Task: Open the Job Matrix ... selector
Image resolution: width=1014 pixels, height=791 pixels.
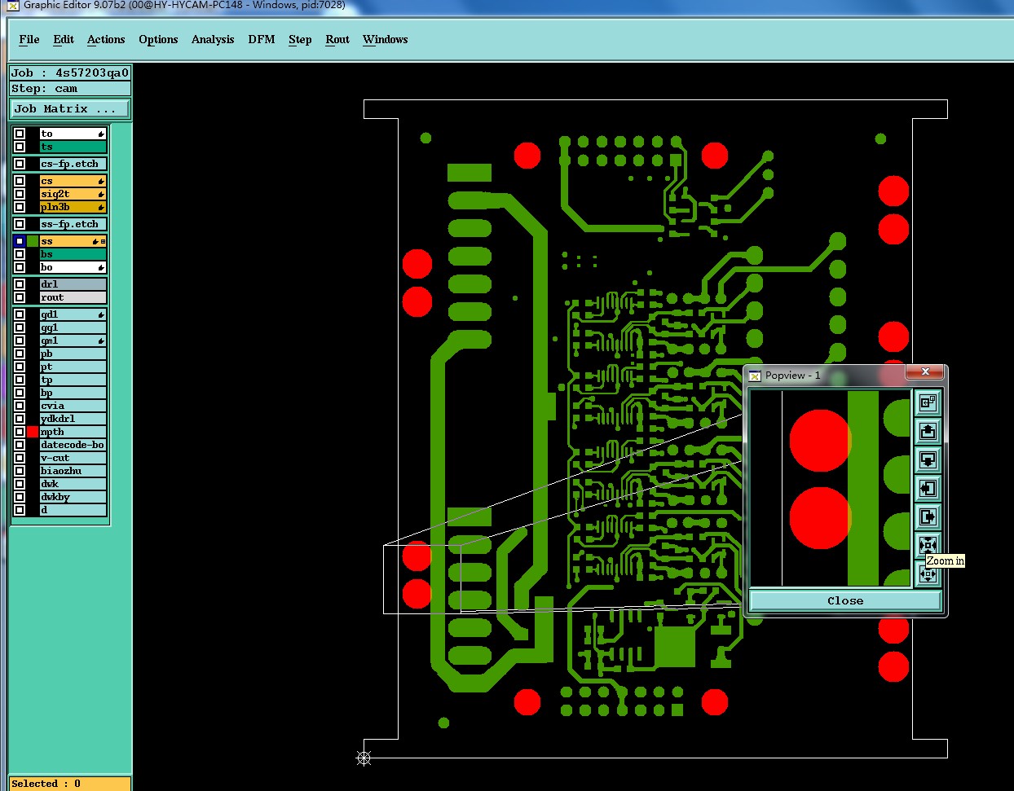Action: coord(70,108)
